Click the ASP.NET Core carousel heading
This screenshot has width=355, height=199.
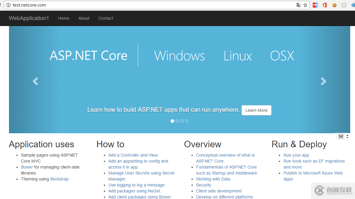pyautogui.click(x=89, y=56)
